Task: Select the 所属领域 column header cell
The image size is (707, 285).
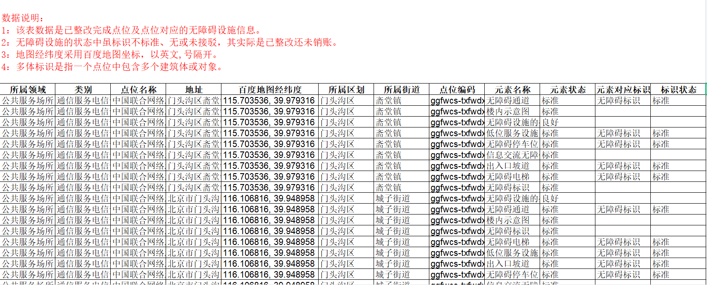Action: [x=27, y=90]
